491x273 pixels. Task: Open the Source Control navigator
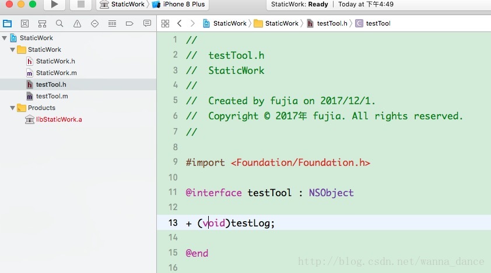point(24,23)
